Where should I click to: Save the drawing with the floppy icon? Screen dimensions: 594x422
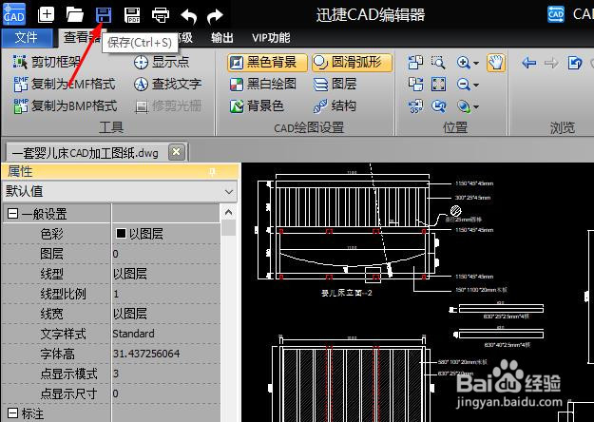point(104,15)
